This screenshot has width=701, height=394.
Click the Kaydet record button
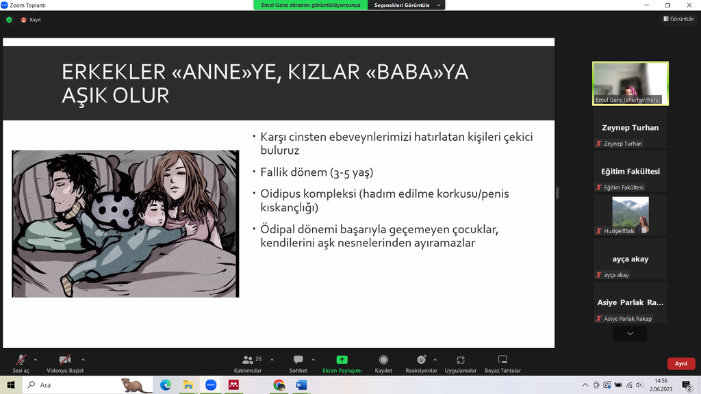point(383,364)
